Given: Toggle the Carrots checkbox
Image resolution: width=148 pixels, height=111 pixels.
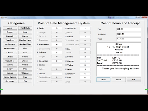Looking at the screenshot, I should 38,65.
